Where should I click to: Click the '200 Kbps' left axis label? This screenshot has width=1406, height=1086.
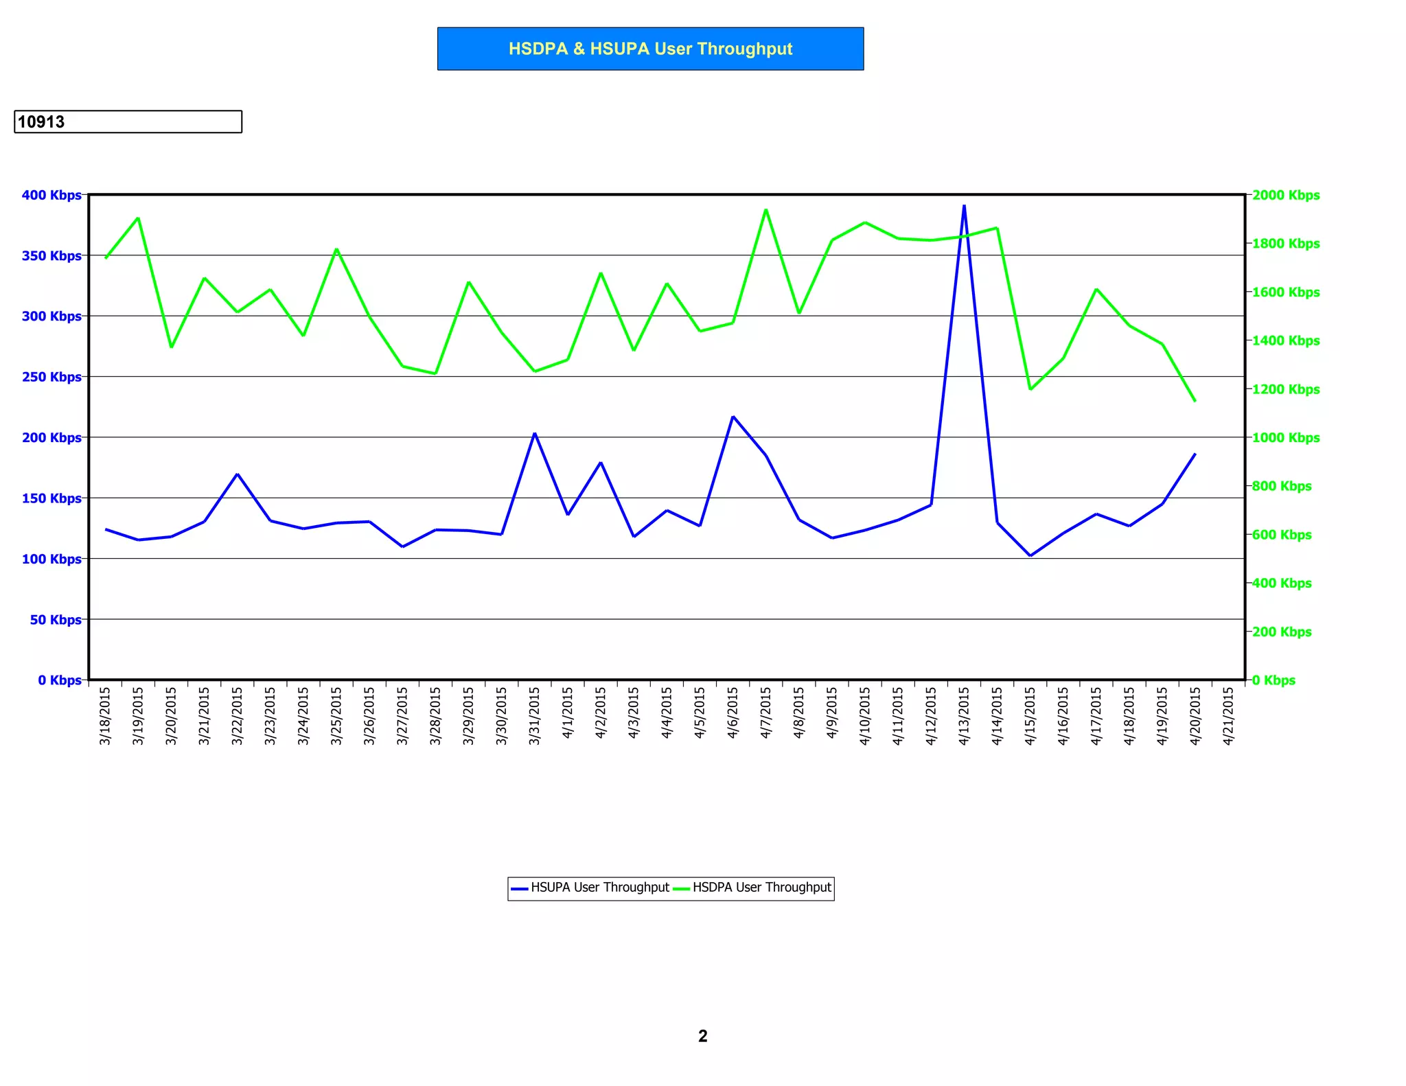point(51,437)
